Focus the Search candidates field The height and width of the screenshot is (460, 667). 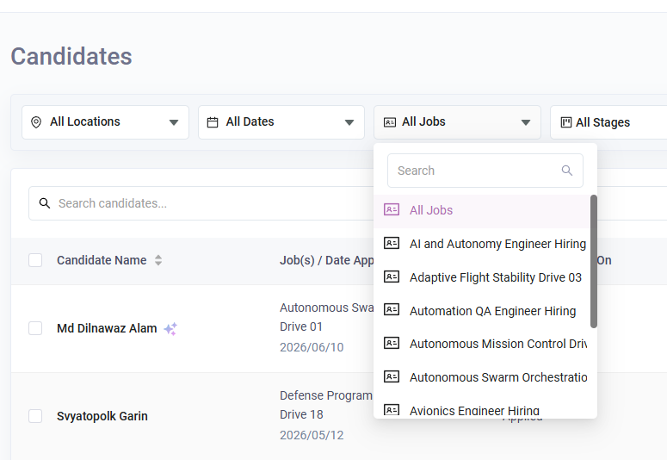pyautogui.click(x=201, y=203)
